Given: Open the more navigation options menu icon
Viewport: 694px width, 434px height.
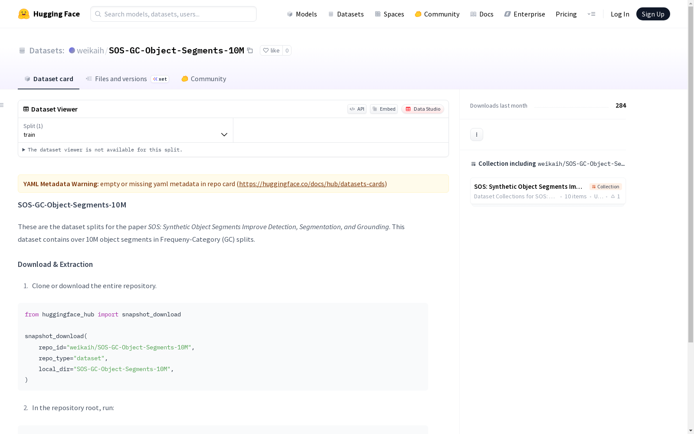Looking at the screenshot, I should coord(591,14).
